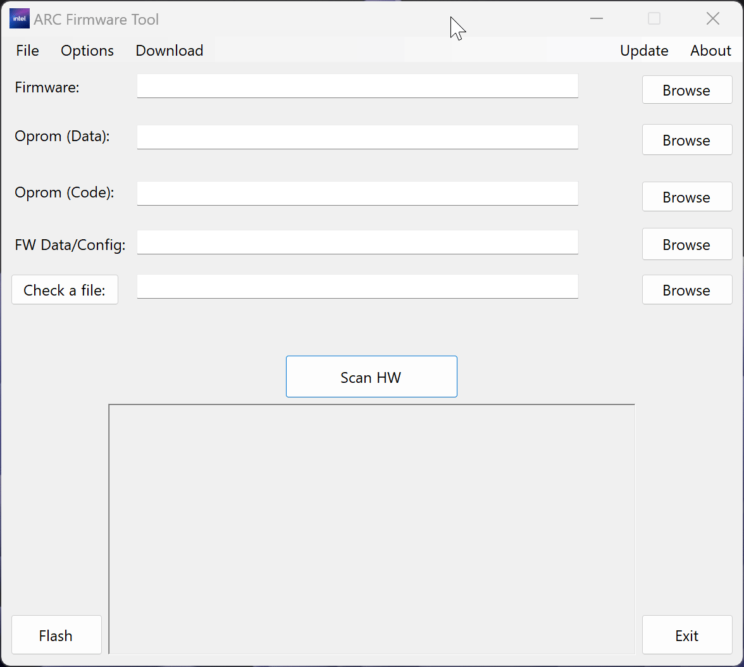The height and width of the screenshot is (667, 744).
Task: Open the Options menu
Action: coord(87,51)
